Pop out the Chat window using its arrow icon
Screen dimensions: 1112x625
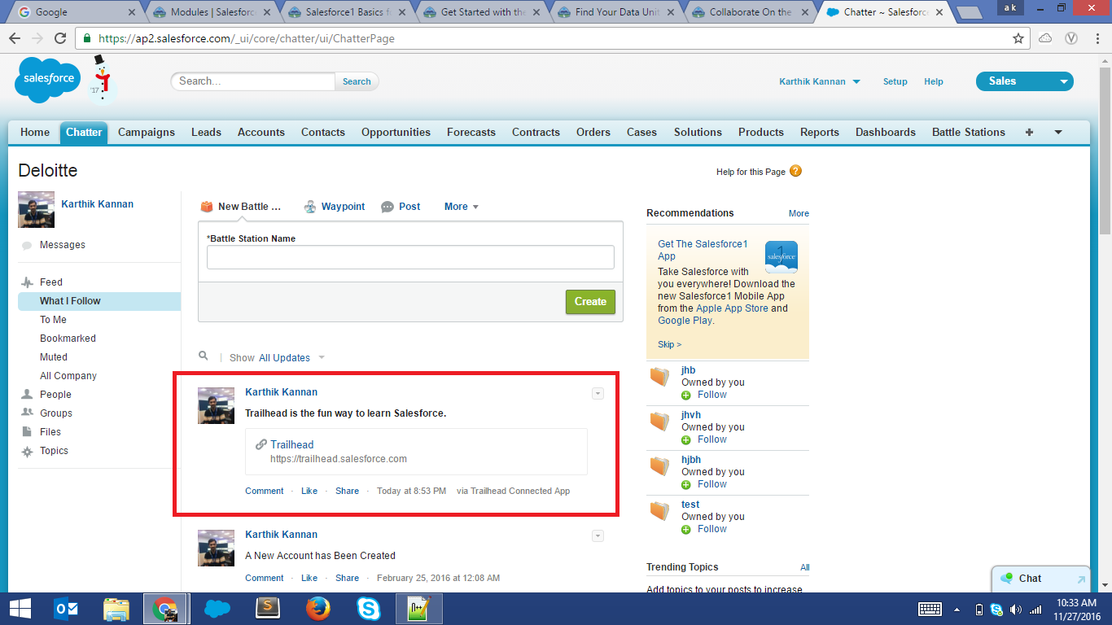coord(1081,579)
